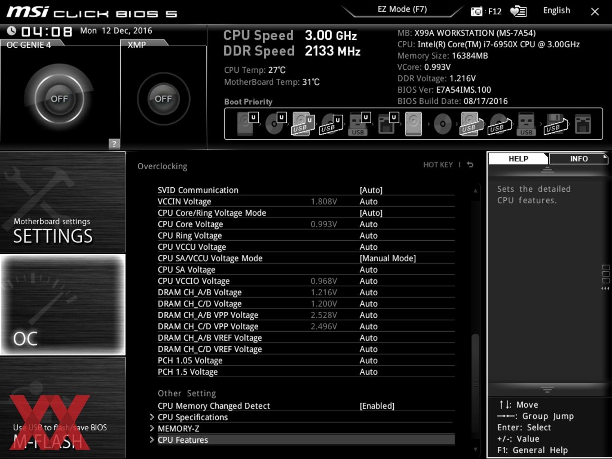
Task: Set CPU SA Voltage Auto value field
Action: click(x=369, y=270)
